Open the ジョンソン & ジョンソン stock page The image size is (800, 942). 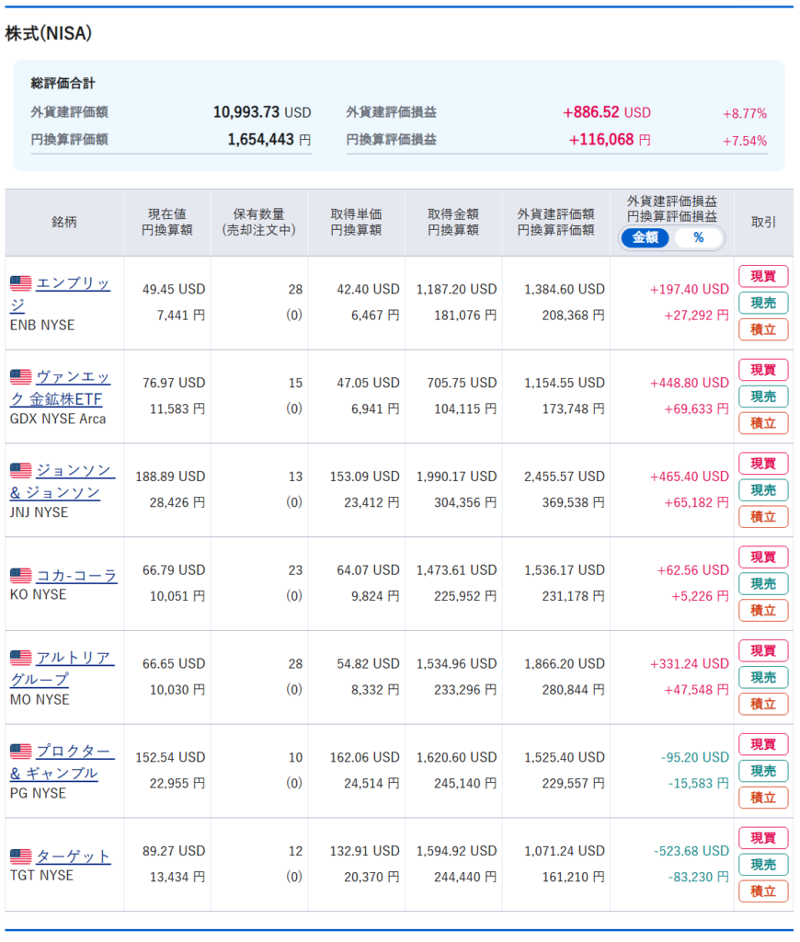(74, 471)
